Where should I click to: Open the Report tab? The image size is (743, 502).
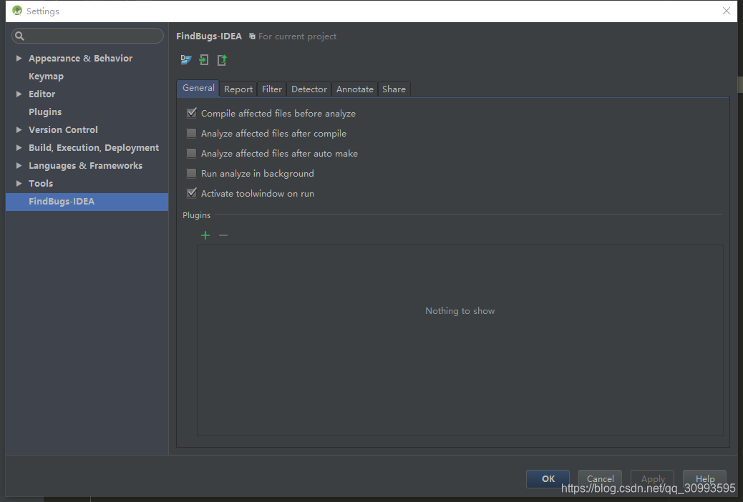point(238,89)
